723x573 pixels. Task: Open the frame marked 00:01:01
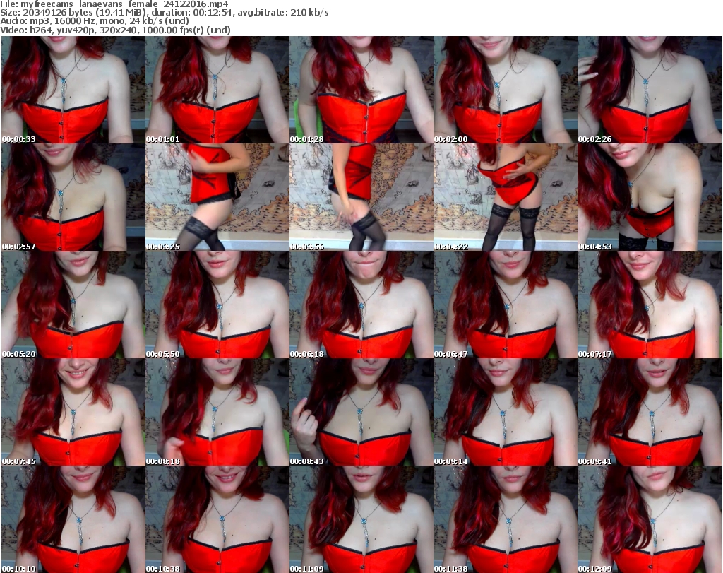coord(217,90)
